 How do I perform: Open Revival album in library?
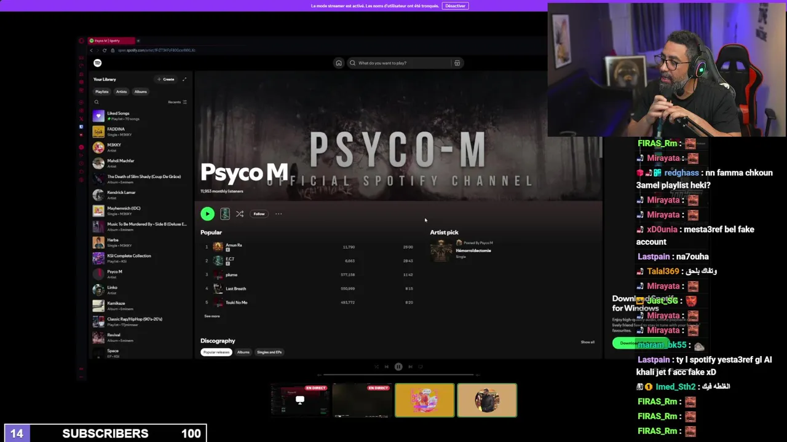(x=140, y=337)
